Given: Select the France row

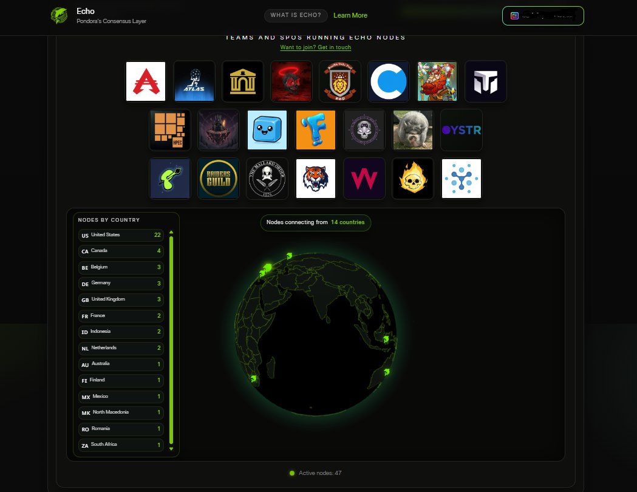Looking at the screenshot, I should point(121,316).
